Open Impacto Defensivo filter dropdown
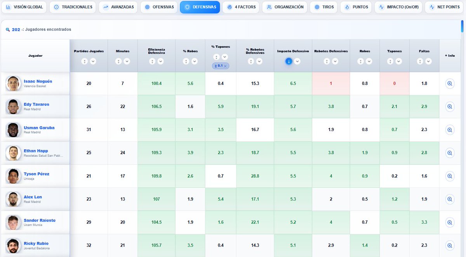 click(297, 61)
